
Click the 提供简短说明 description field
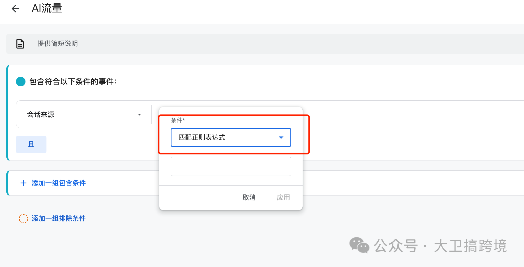point(57,44)
